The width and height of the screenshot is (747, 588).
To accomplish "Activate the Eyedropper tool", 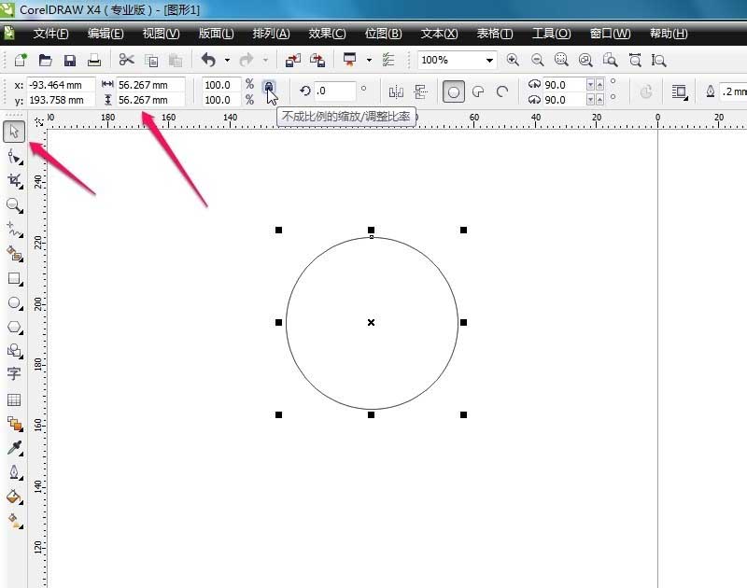I will tap(13, 448).
